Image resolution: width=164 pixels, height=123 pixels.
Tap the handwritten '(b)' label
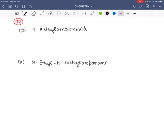[21, 62]
